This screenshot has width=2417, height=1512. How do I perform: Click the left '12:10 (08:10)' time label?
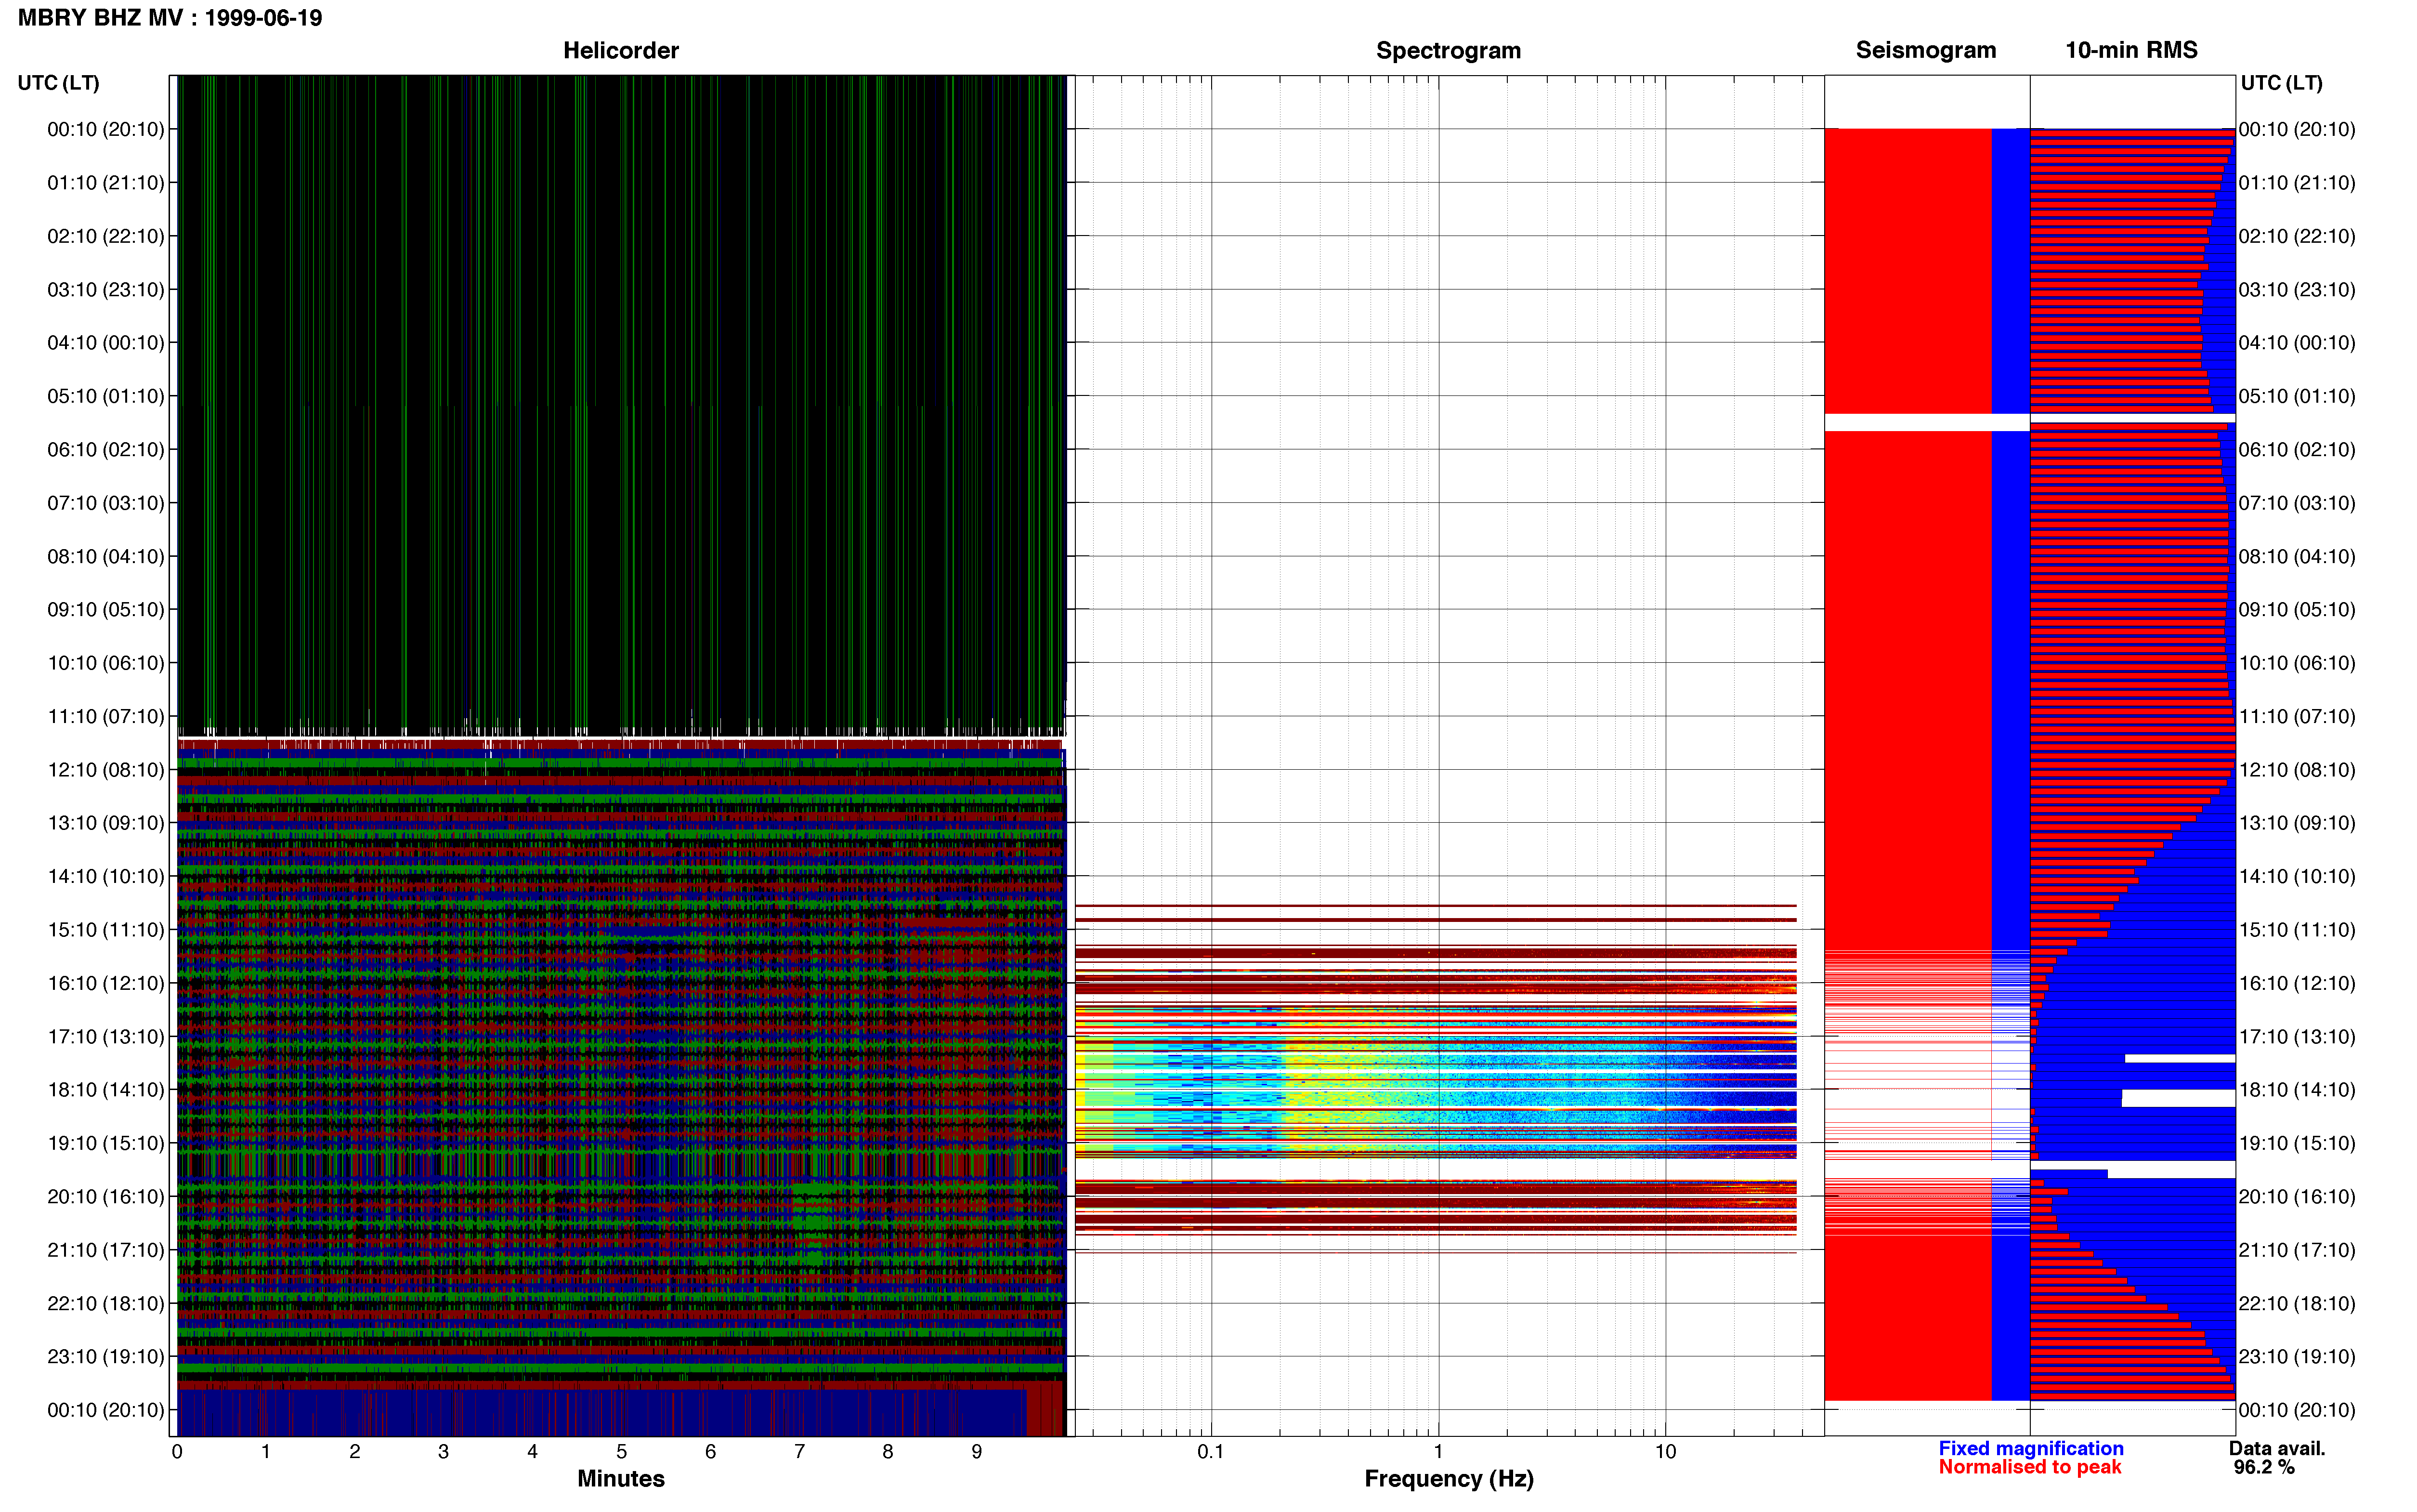point(106,770)
